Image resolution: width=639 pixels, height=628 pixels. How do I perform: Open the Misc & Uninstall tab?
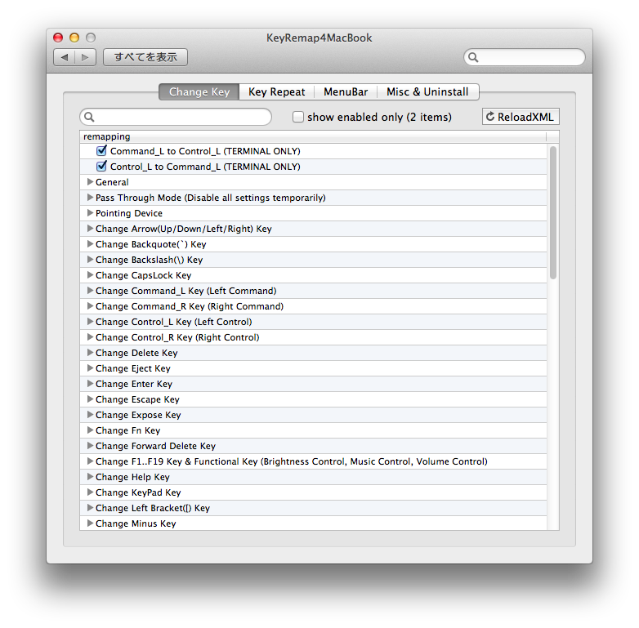[x=427, y=92]
